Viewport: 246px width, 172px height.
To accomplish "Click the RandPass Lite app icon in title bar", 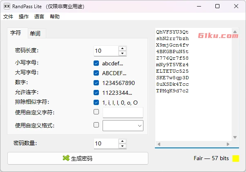I will tap(7, 6).
